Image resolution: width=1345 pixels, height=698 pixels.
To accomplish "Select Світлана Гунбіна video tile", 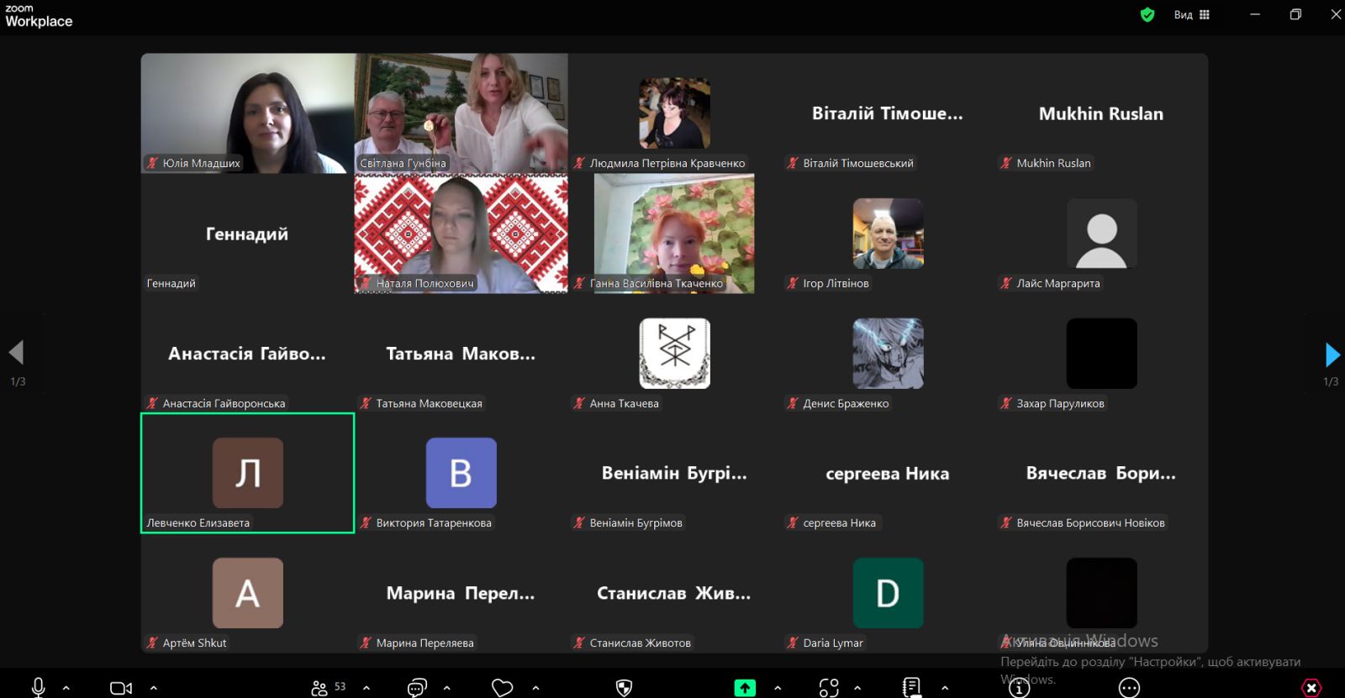I will click(461, 113).
